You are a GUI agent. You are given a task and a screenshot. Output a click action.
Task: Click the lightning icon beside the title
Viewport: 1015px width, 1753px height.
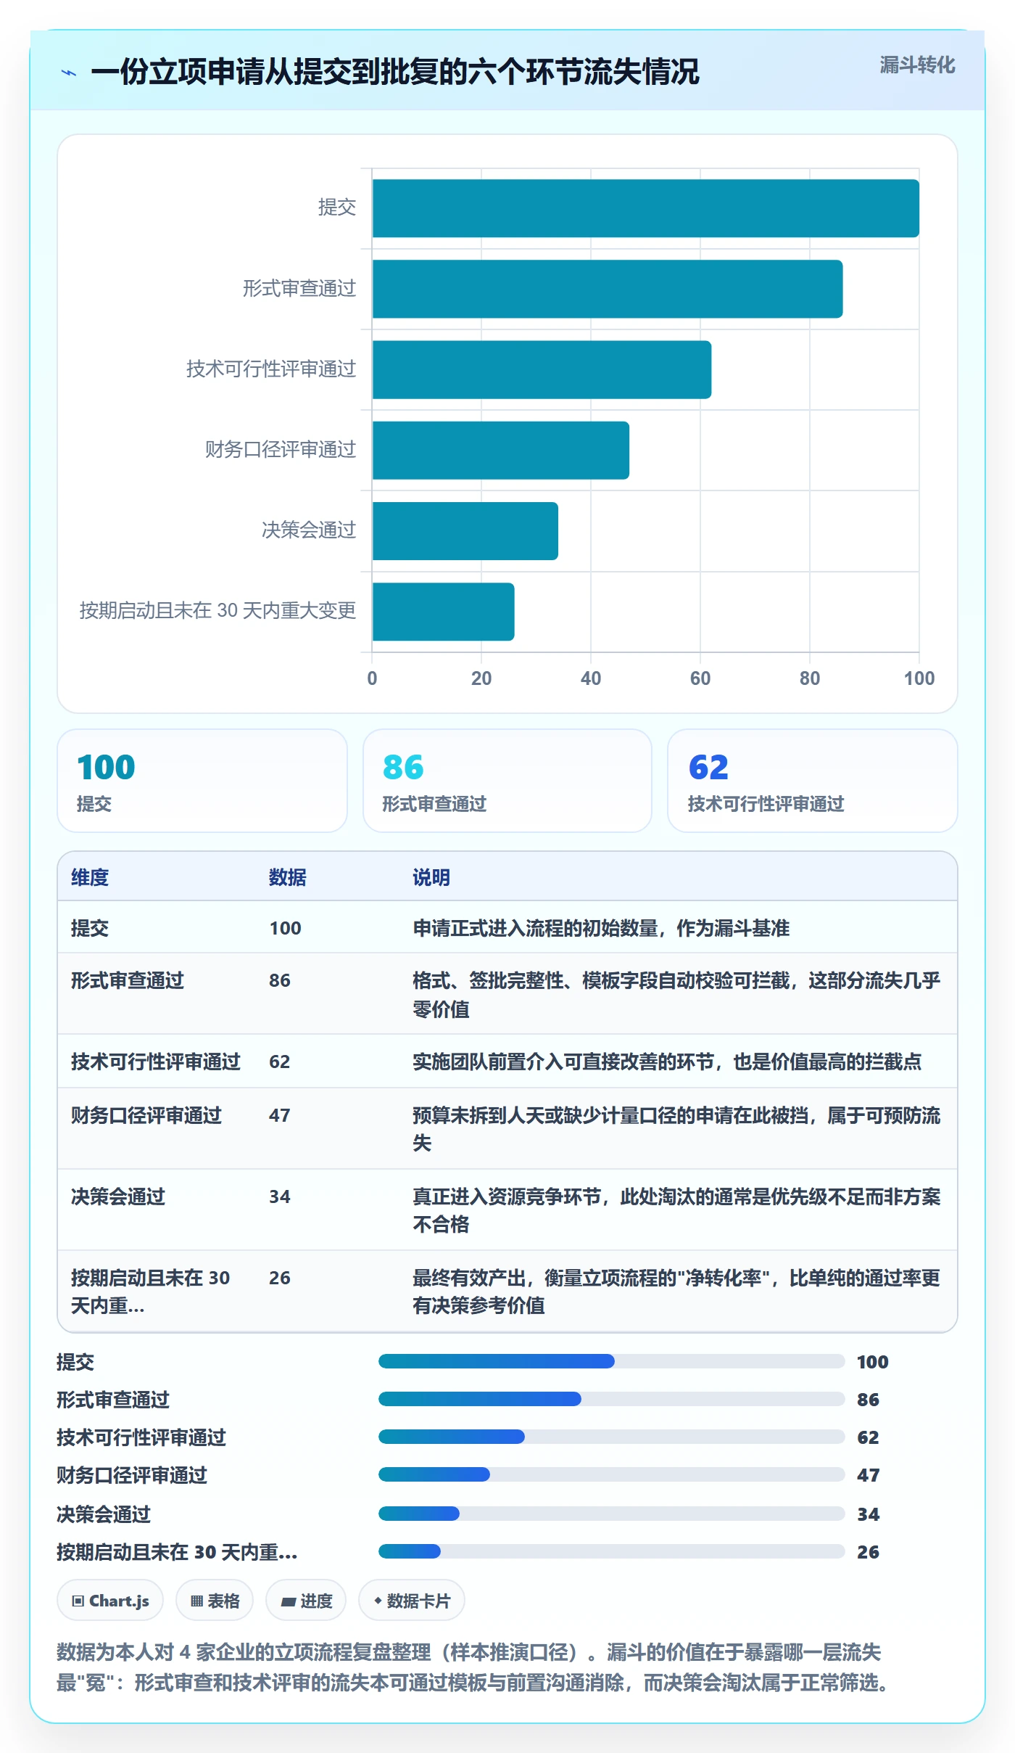point(69,73)
